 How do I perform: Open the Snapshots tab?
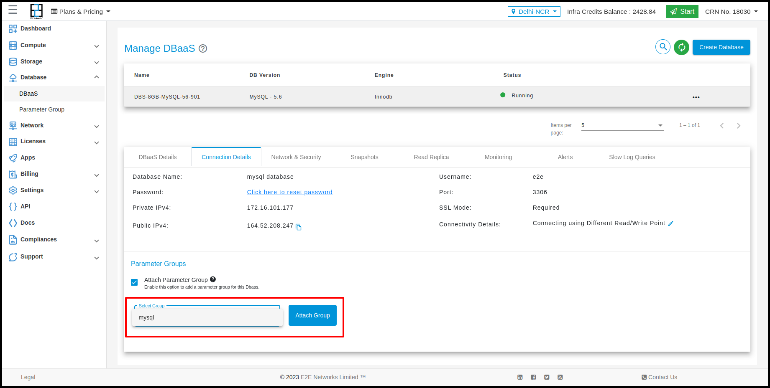(364, 157)
